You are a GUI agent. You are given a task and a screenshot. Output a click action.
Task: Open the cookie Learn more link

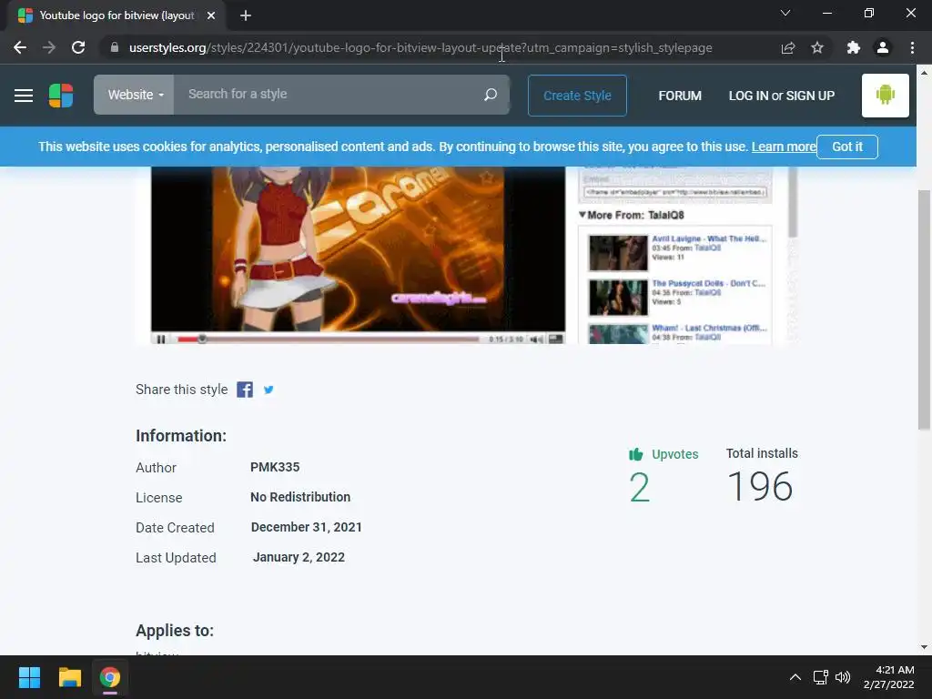pos(784,147)
